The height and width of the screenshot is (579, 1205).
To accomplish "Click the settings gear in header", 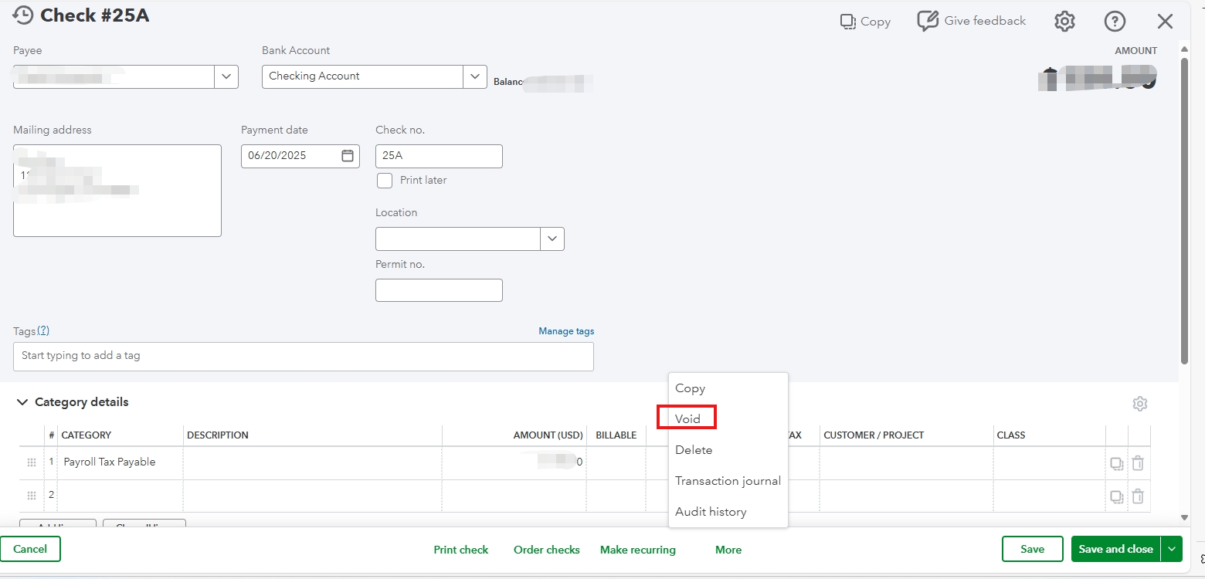I will pyautogui.click(x=1064, y=22).
